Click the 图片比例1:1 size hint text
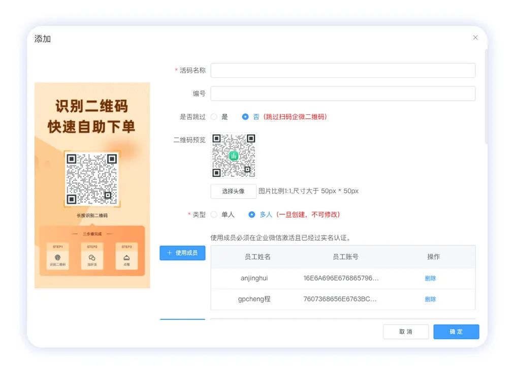This screenshot has height=374, width=514. (x=308, y=191)
